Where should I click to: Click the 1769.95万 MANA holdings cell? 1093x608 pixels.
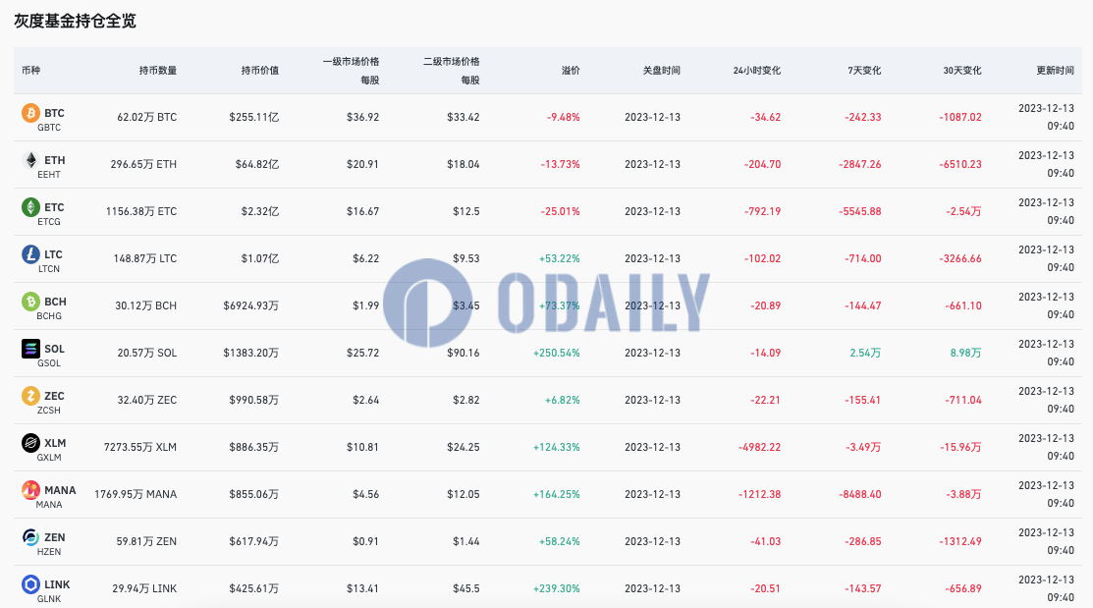[136, 494]
